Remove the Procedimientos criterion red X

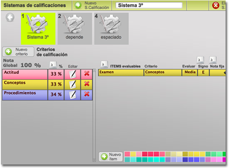[x=87, y=94]
